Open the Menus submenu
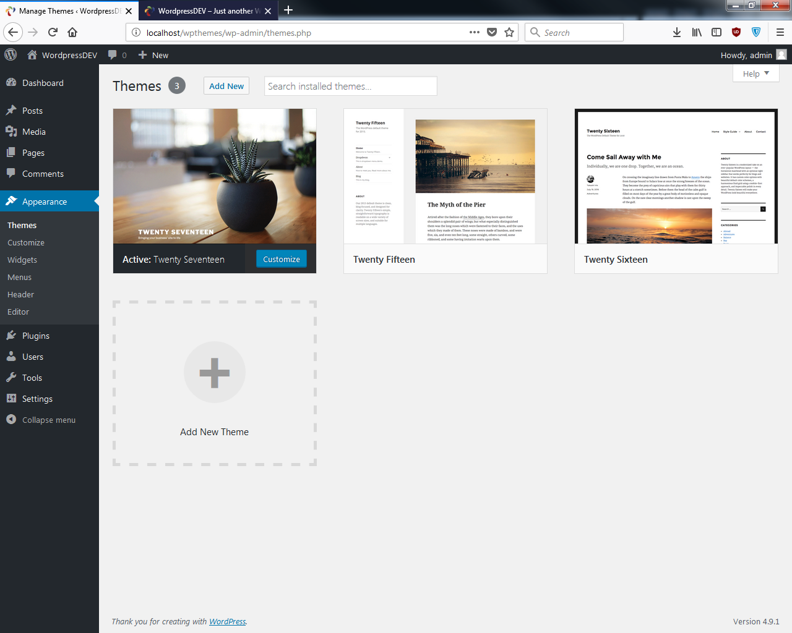This screenshot has height=633, width=792. pos(19,277)
